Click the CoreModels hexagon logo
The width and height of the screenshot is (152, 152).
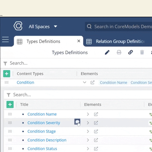18,26
